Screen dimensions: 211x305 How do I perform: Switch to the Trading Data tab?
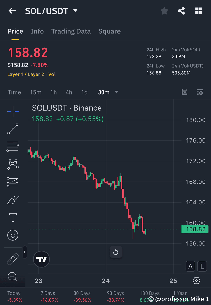71,31
